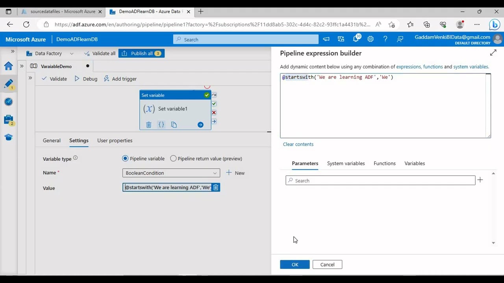The width and height of the screenshot is (504, 283).
Task: Add new parameter with plus icon
Action: click(x=480, y=180)
